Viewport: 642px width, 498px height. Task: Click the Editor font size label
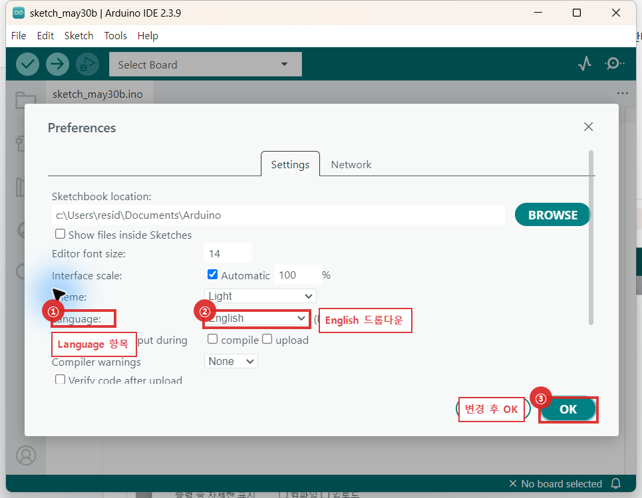[x=89, y=254]
